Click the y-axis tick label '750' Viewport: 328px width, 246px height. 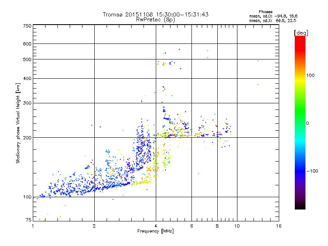27,26
